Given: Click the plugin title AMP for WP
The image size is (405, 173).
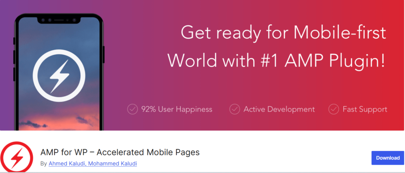Looking at the screenshot, I should [120, 152].
